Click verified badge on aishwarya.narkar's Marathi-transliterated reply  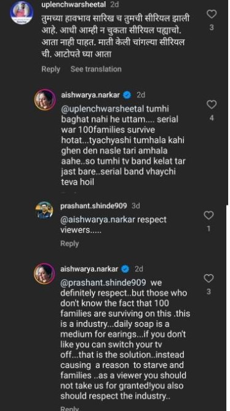point(127,95)
